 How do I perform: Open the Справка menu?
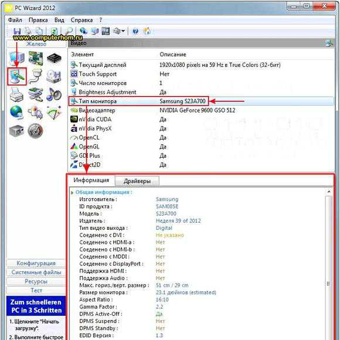click(x=81, y=20)
